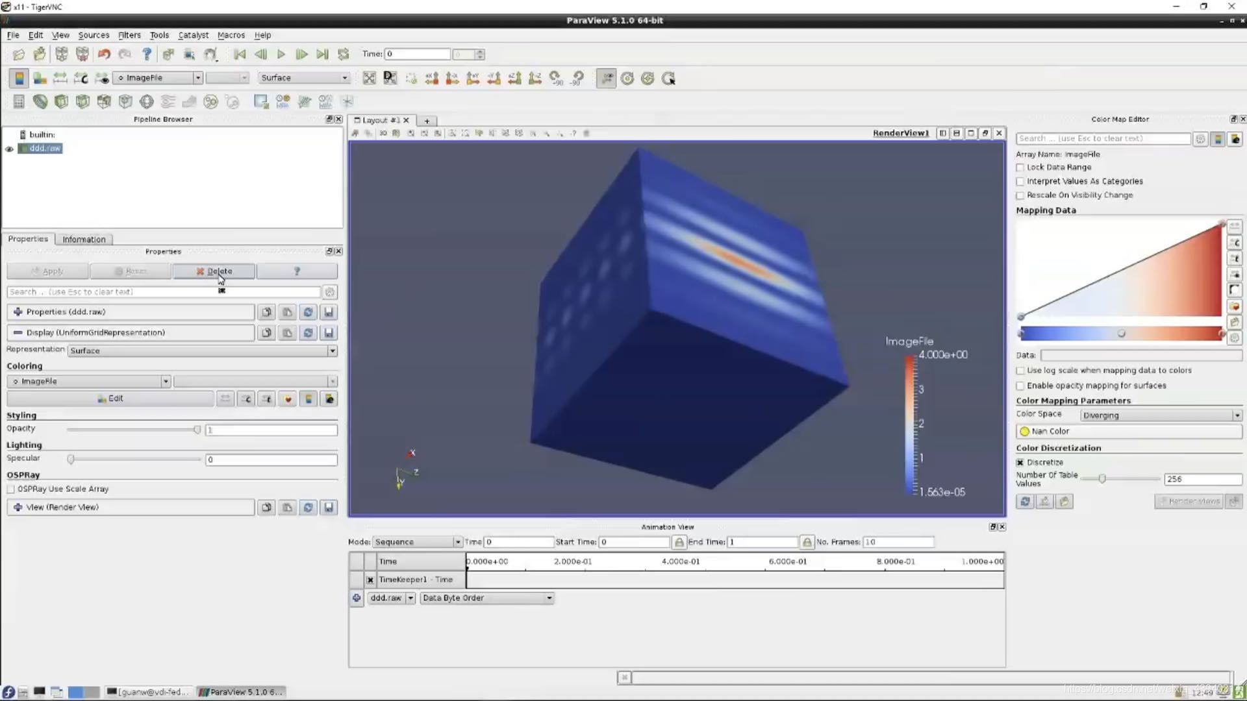Open file with the Open toolbar icon
1247x701 pixels.
[18, 55]
